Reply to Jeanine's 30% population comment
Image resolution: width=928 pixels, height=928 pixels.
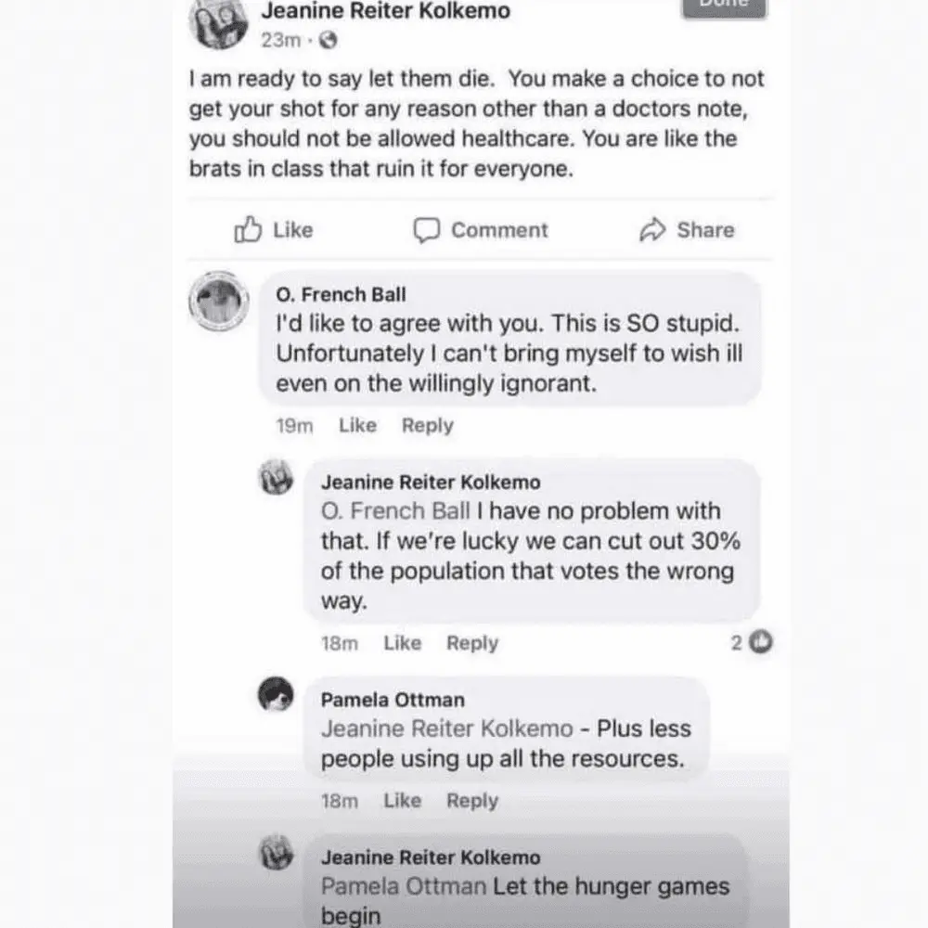[471, 642]
